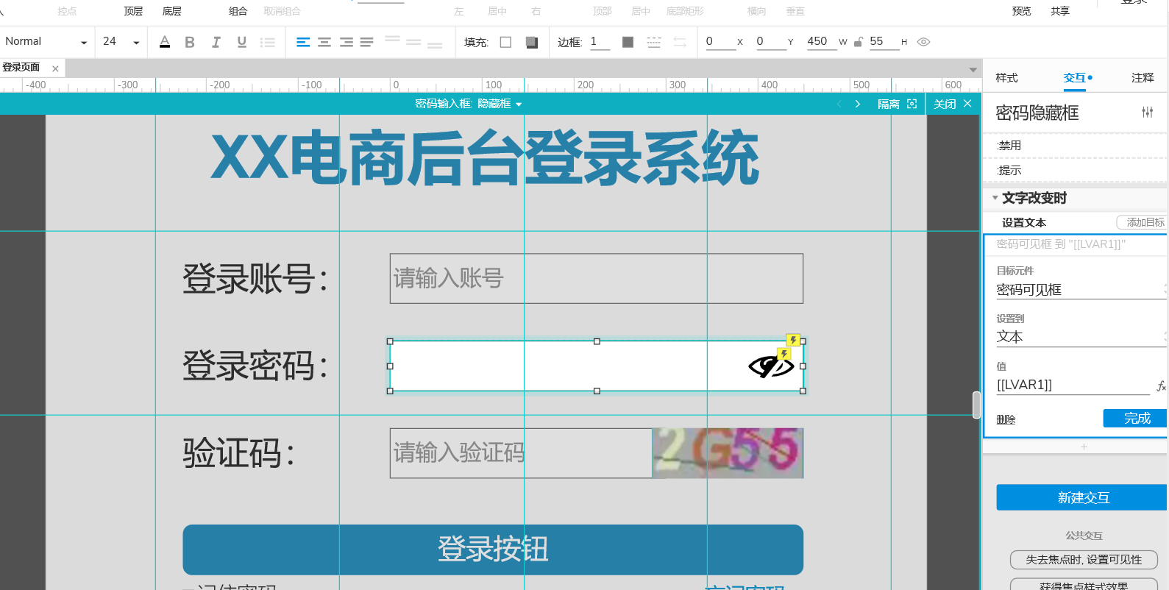Open the Normal style dropdown
The height and width of the screenshot is (590, 1169).
pyautogui.click(x=46, y=42)
